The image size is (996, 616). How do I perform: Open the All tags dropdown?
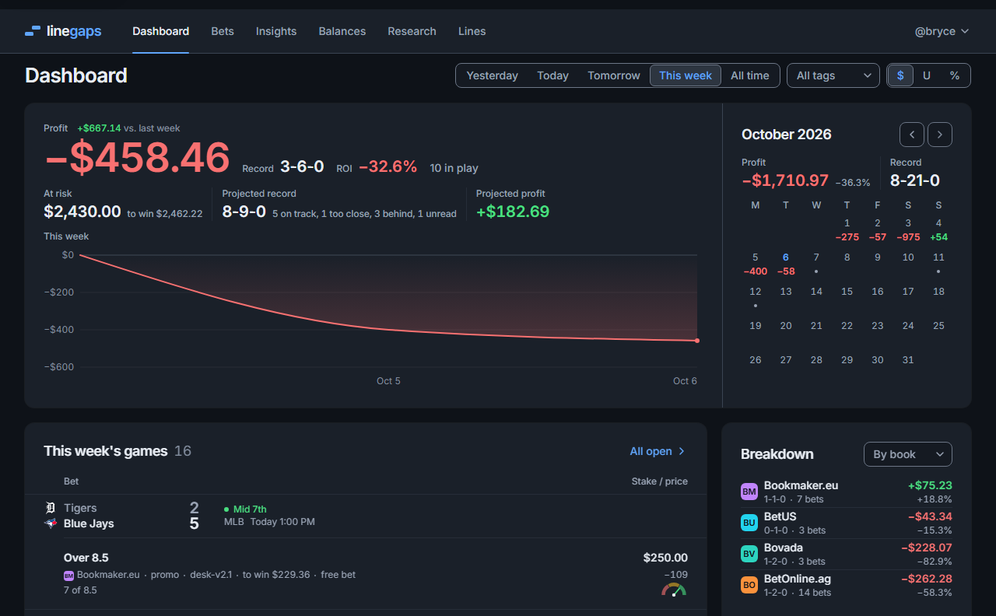coord(833,75)
